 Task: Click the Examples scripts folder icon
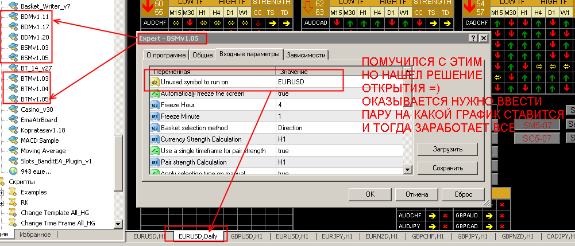coord(12,192)
